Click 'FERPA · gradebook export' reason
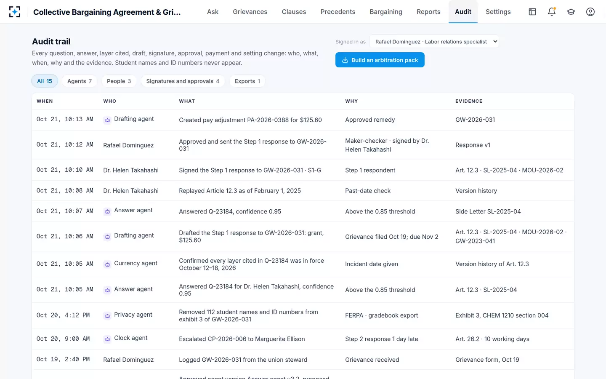 point(382,315)
